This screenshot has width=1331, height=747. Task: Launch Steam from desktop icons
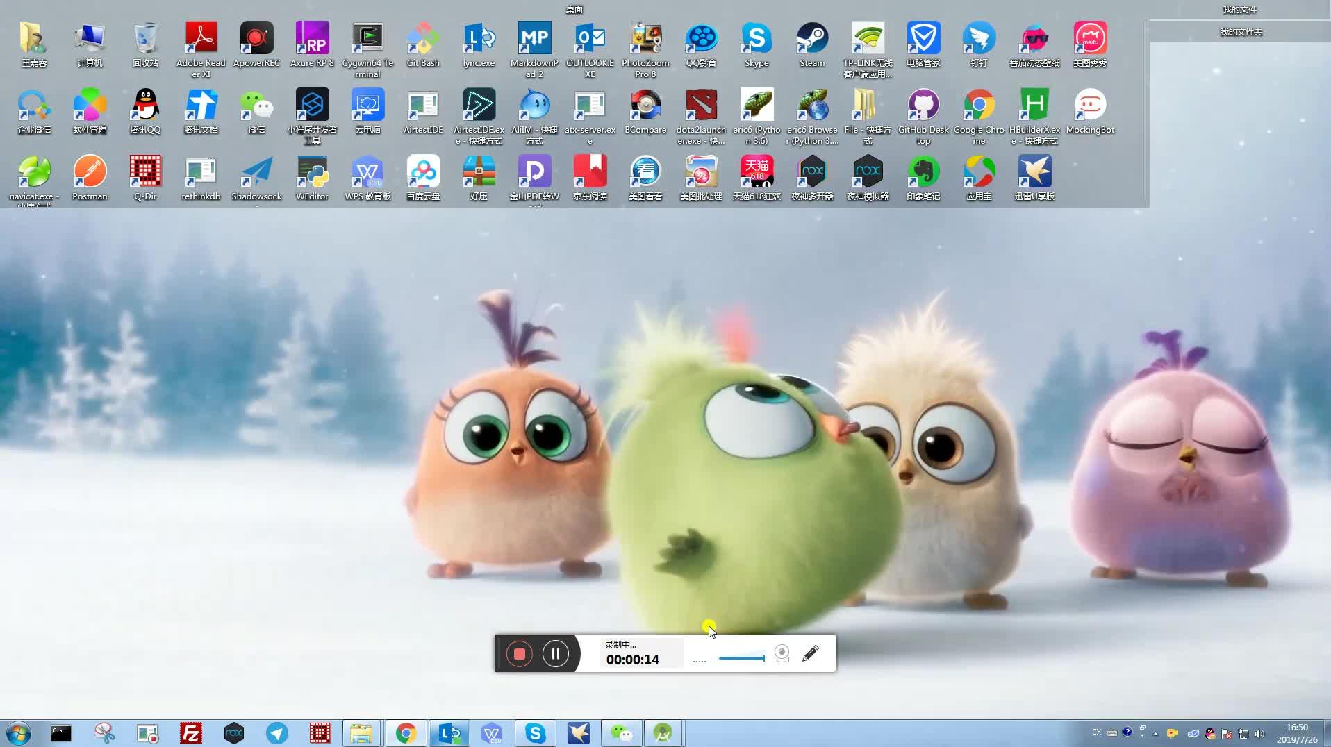[812, 44]
